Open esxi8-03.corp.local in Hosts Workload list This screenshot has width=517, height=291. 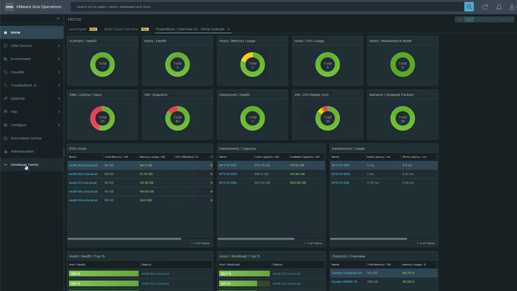[286, 274]
